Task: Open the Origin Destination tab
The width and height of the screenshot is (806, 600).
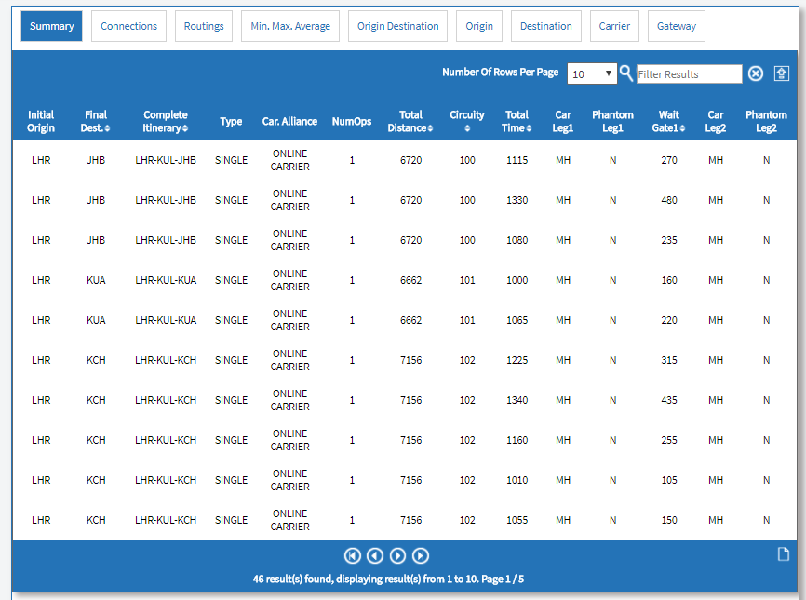Action: pyautogui.click(x=397, y=26)
